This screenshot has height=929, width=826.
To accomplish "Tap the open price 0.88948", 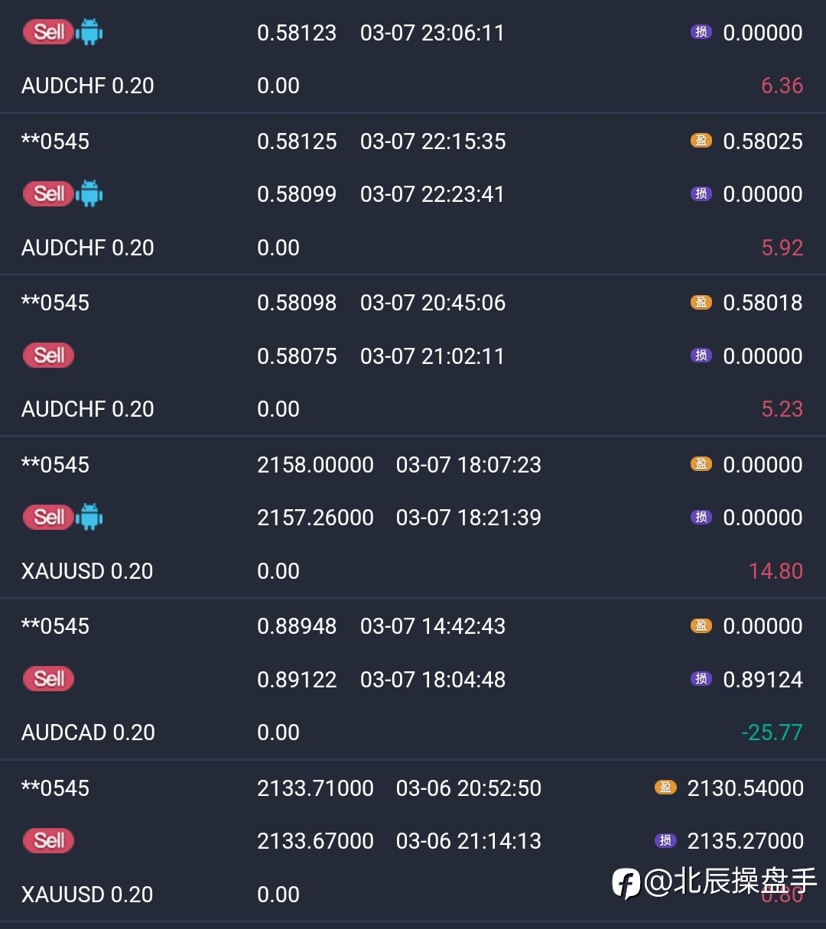I will pos(297,626).
